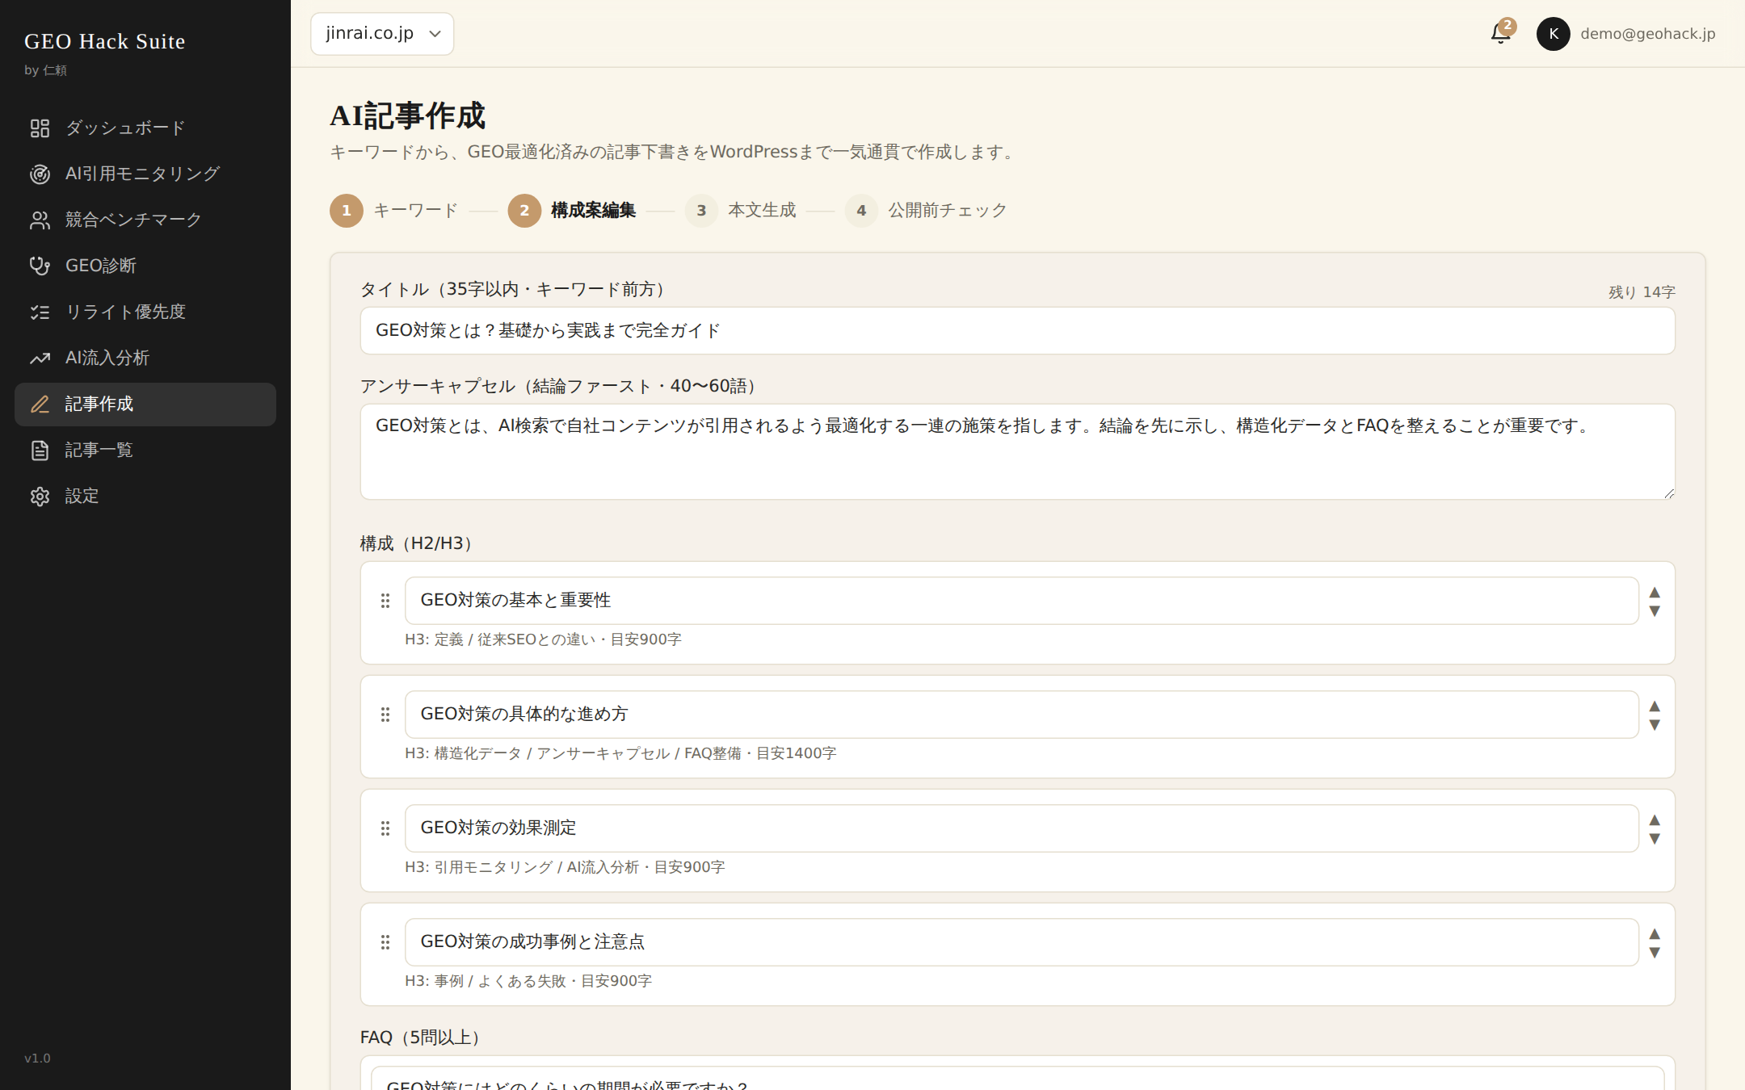The image size is (1745, 1090).
Task: Grab drag handle for GEO対策の効果測定
Action: (385, 828)
